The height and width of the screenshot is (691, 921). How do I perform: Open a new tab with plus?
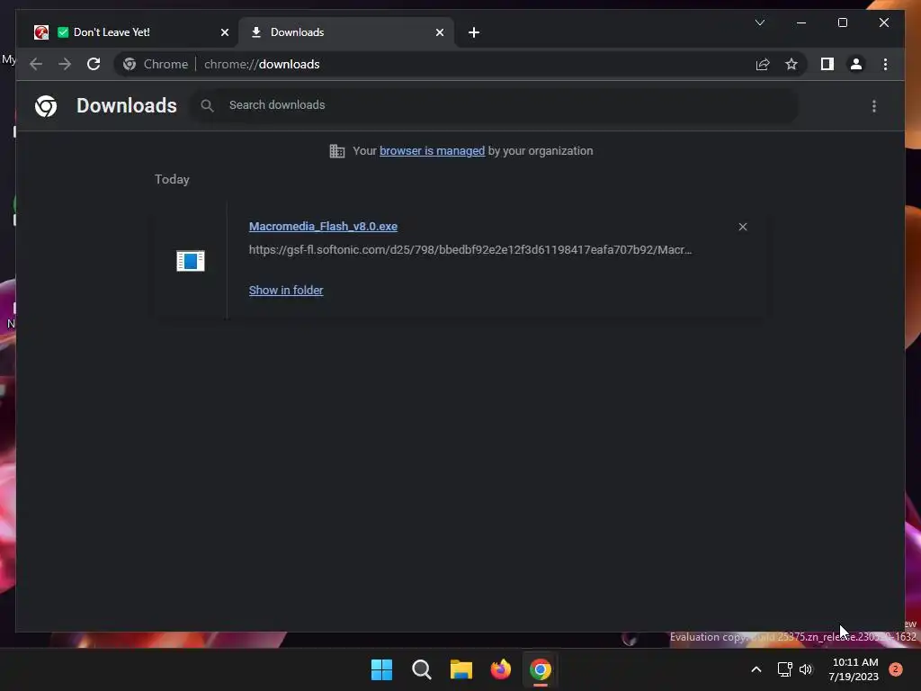[474, 32]
